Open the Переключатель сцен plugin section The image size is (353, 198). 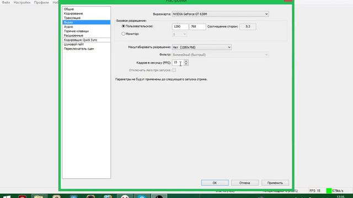click(87, 49)
